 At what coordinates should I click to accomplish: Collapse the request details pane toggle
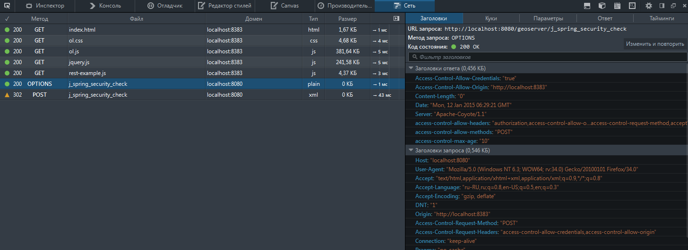(396, 19)
